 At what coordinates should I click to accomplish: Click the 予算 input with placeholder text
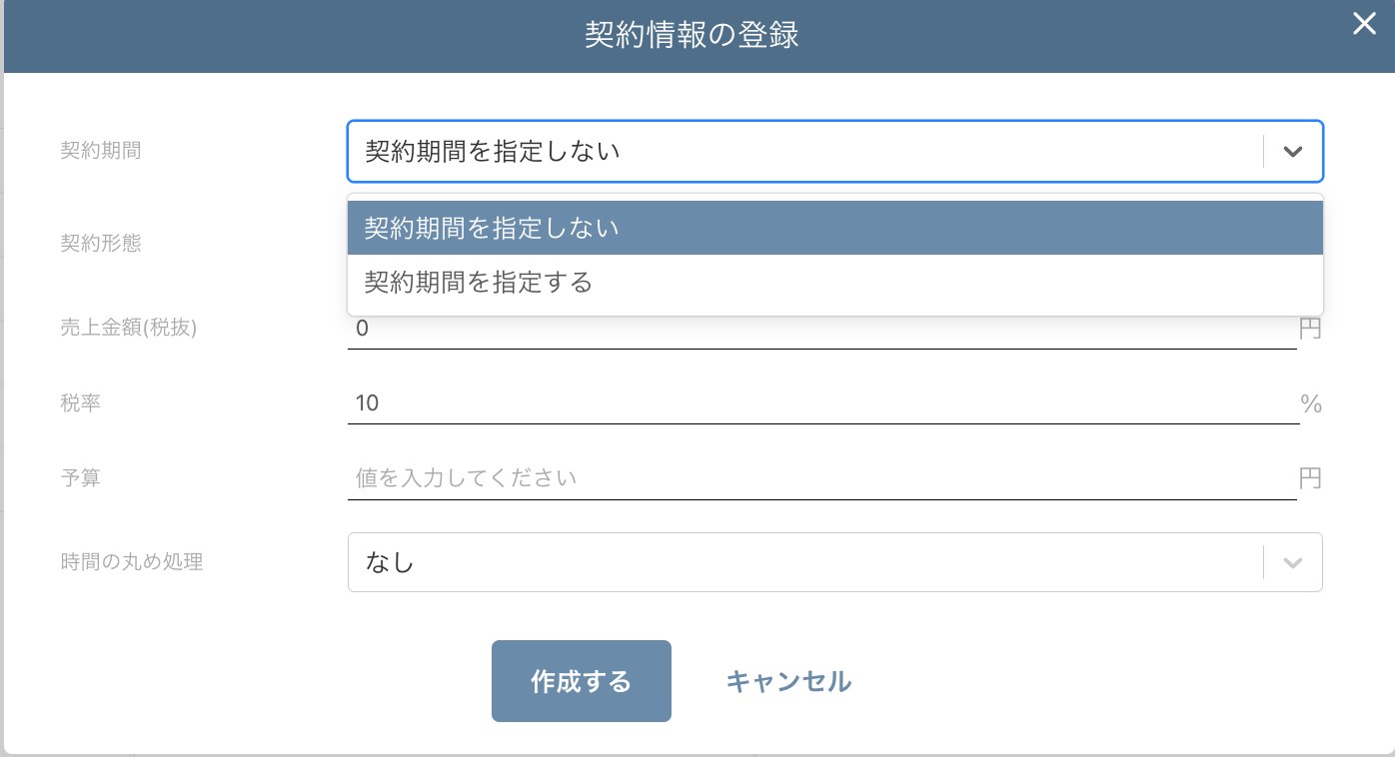[699, 477]
